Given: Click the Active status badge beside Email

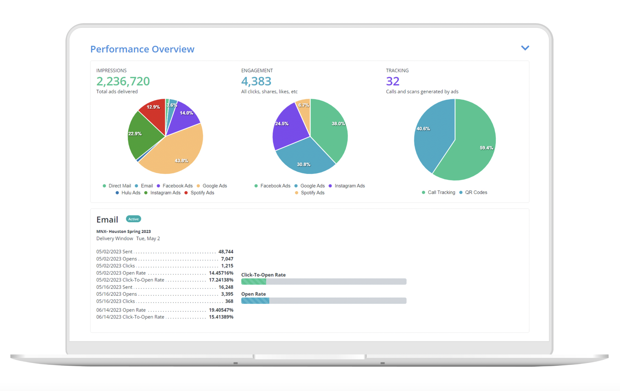Looking at the screenshot, I should [x=133, y=219].
